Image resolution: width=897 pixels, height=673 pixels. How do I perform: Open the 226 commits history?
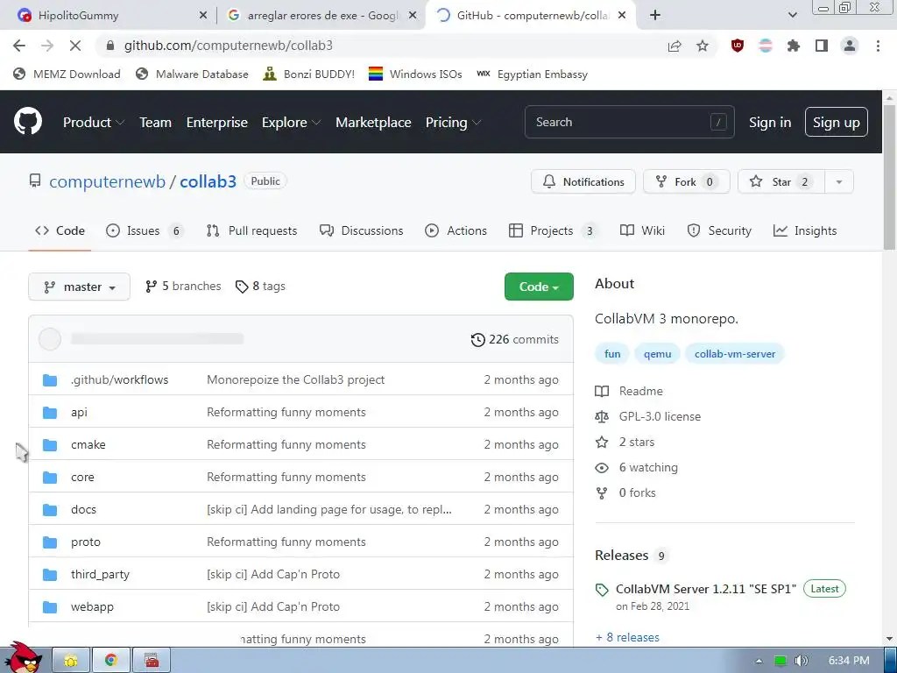coord(514,340)
